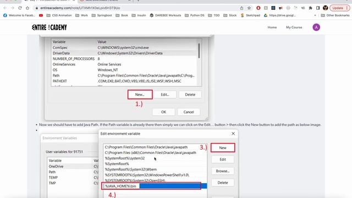Open the YouTube bookmark icon
This screenshot has width=352, height=198.
(41, 15)
